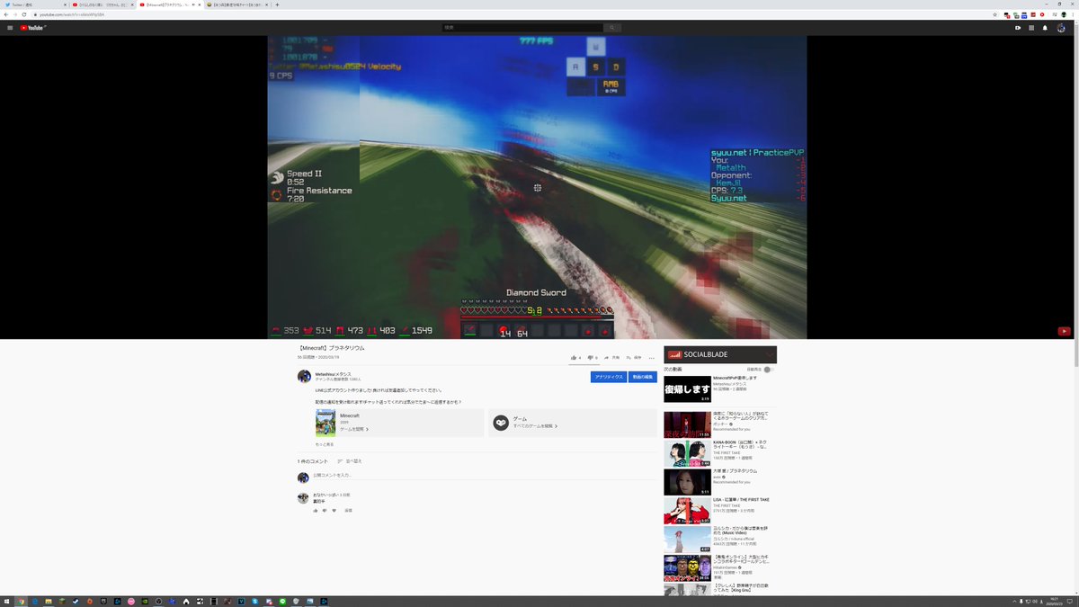Screen dimensions: 1079x607
Task: Expand description with もっと見る
Action: (x=324, y=444)
